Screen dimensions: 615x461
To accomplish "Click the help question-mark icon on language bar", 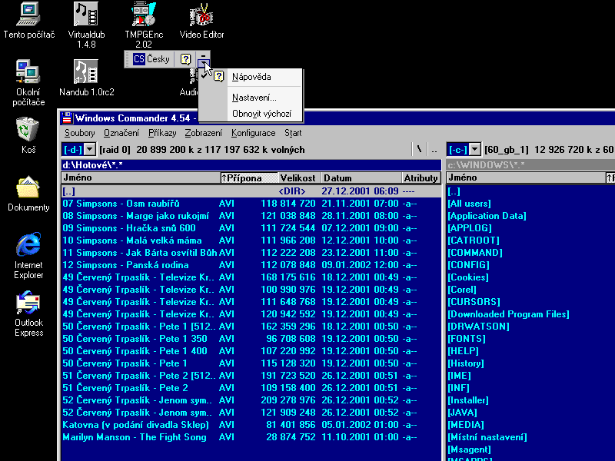I will (x=185, y=59).
